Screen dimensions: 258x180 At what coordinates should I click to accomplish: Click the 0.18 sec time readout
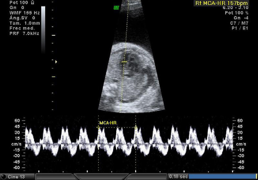click(x=178, y=177)
